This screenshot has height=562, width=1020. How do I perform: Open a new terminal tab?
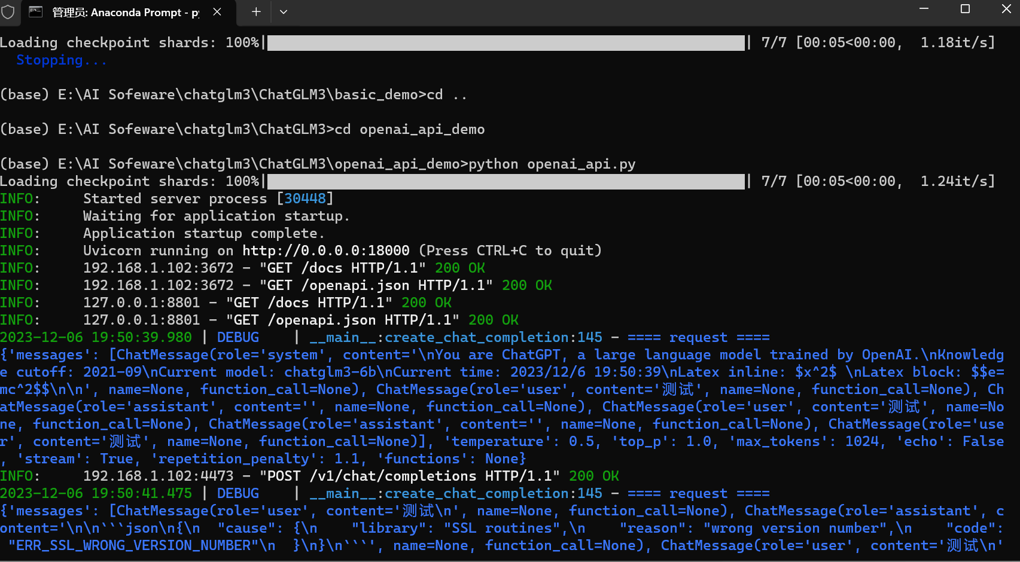[256, 12]
